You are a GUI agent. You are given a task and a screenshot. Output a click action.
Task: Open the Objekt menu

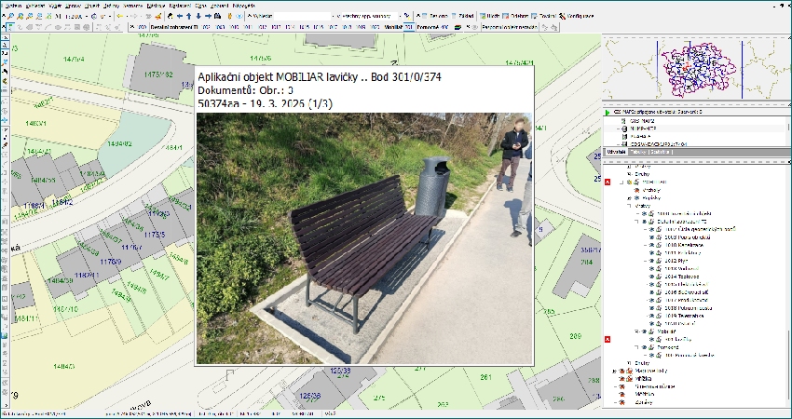(92, 6)
